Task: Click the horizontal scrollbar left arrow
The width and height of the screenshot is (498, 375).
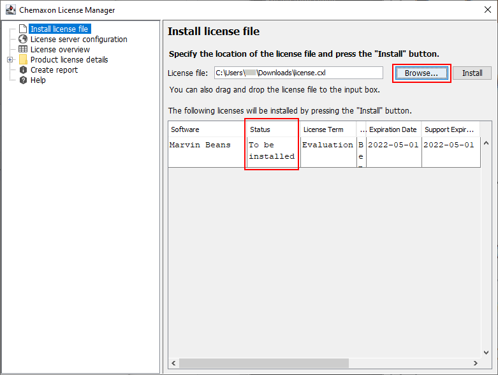Action: (173, 363)
